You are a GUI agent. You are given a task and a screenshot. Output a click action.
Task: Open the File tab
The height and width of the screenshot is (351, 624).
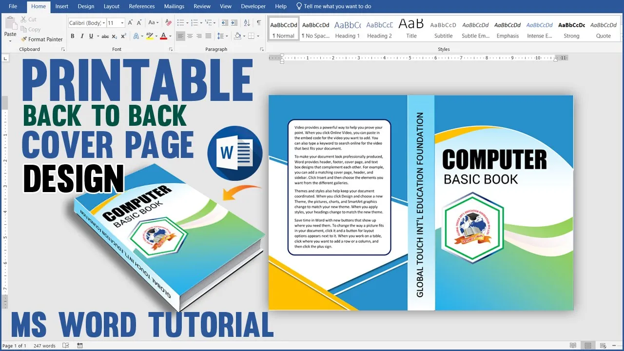[13, 6]
